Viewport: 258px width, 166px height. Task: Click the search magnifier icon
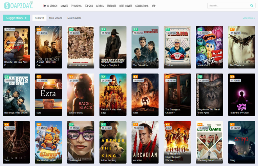point(252,6)
